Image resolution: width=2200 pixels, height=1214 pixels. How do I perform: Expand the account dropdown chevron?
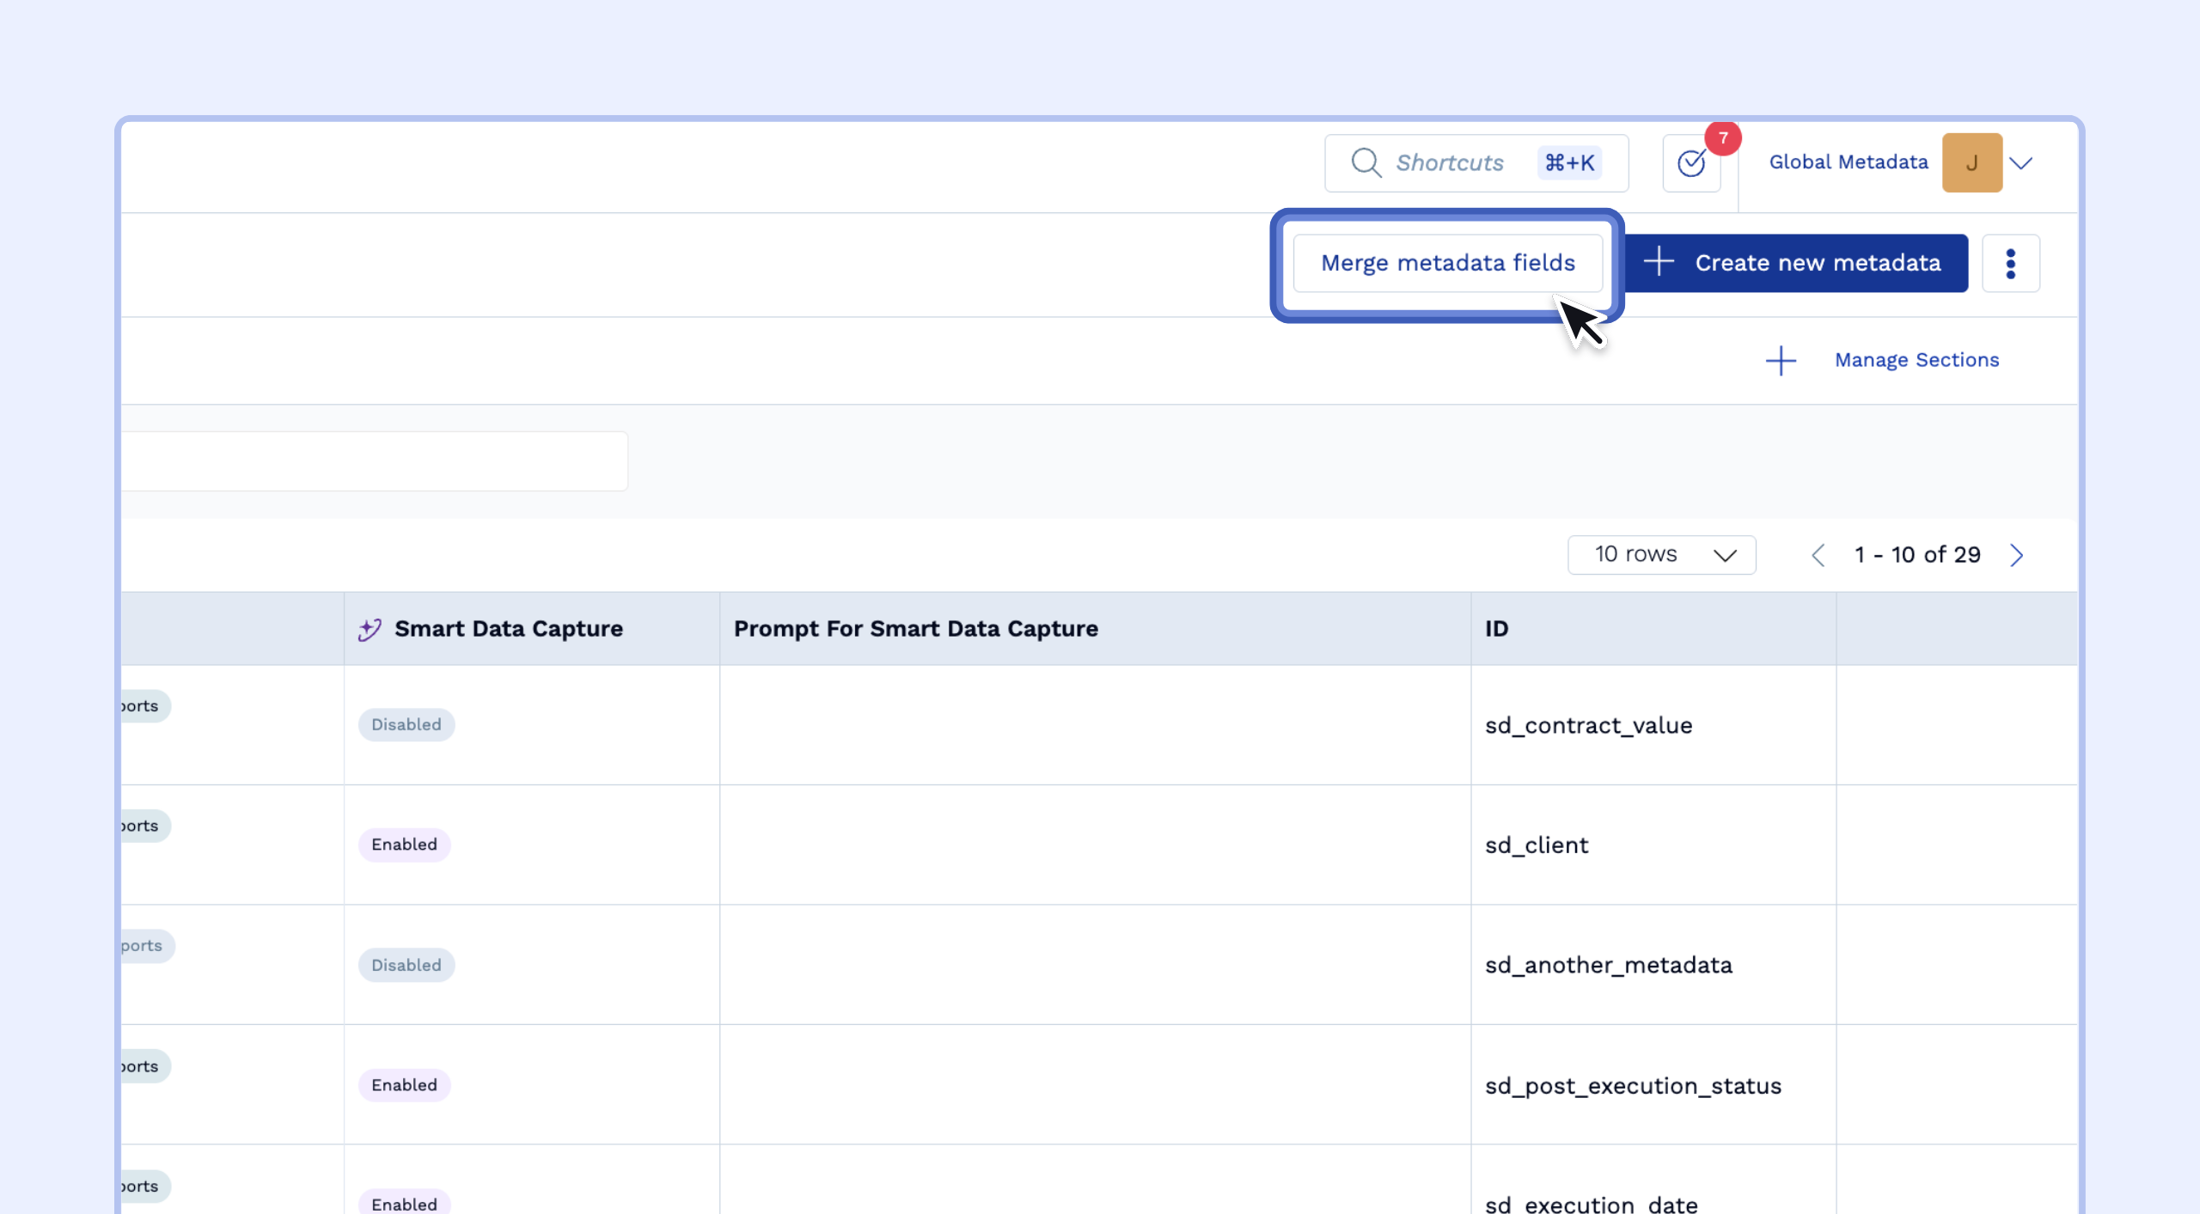tap(2021, 163)
